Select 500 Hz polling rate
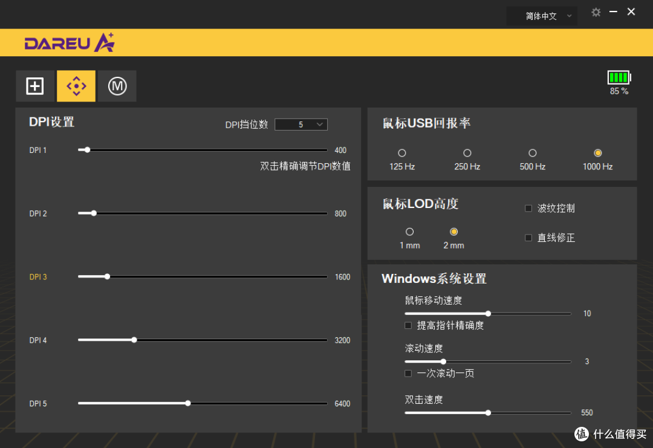The width and height of the screenshot is (653, 448). point(532,153)
